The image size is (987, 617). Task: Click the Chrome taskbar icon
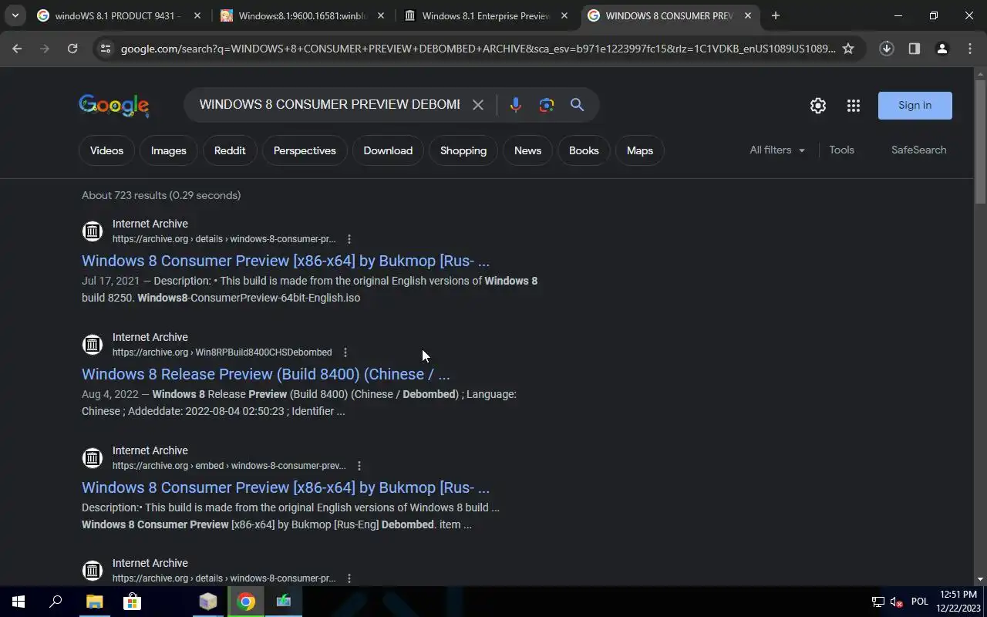click(246, 602)
